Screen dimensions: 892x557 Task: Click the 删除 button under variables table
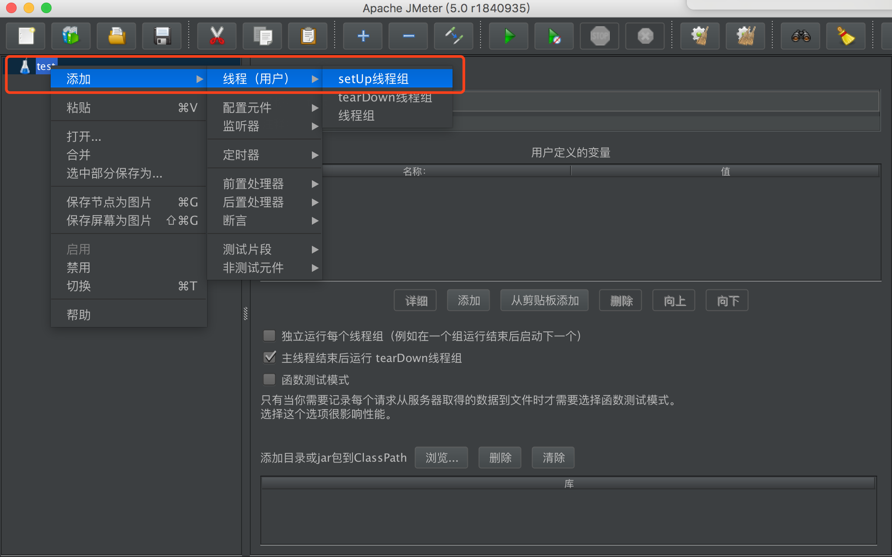[621, 300]
